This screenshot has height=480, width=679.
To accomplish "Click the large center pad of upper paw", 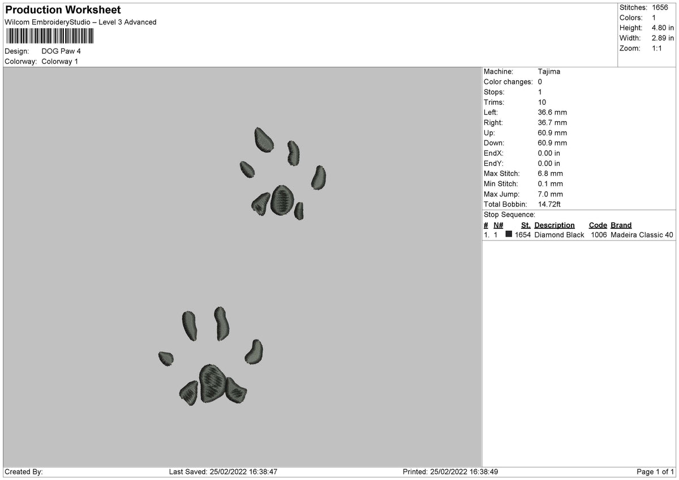I will 282,200.
